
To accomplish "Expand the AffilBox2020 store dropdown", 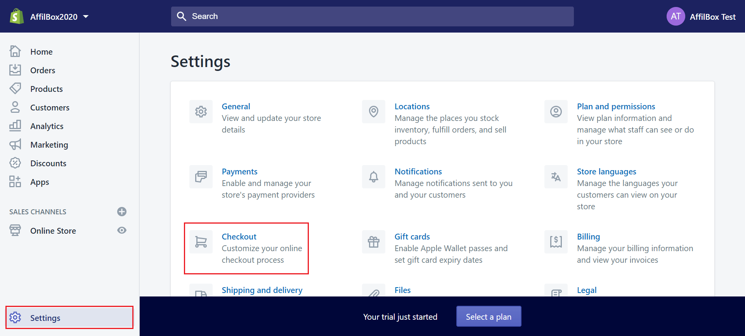I will (86, 17).
